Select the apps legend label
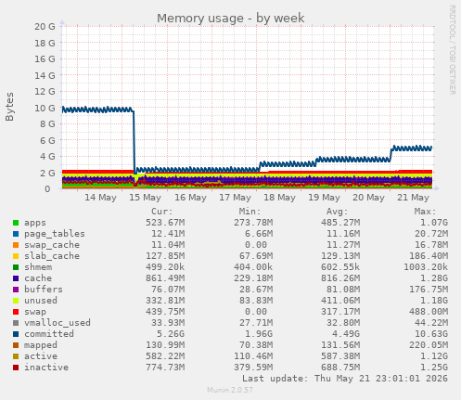This screenshot has height=400, width=461. pyautogui.click(x=35, y=223)
